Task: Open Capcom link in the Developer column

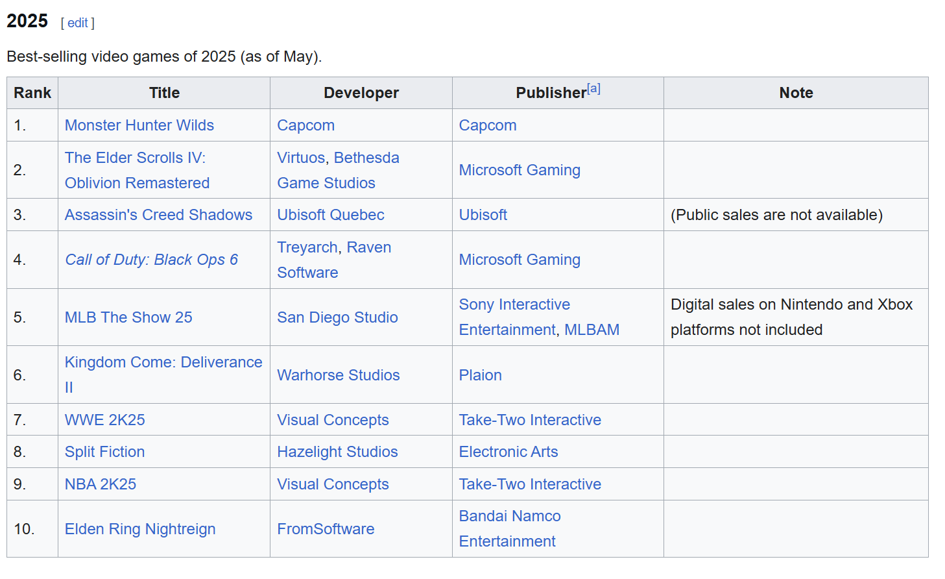Action: [x=305, y=125]
